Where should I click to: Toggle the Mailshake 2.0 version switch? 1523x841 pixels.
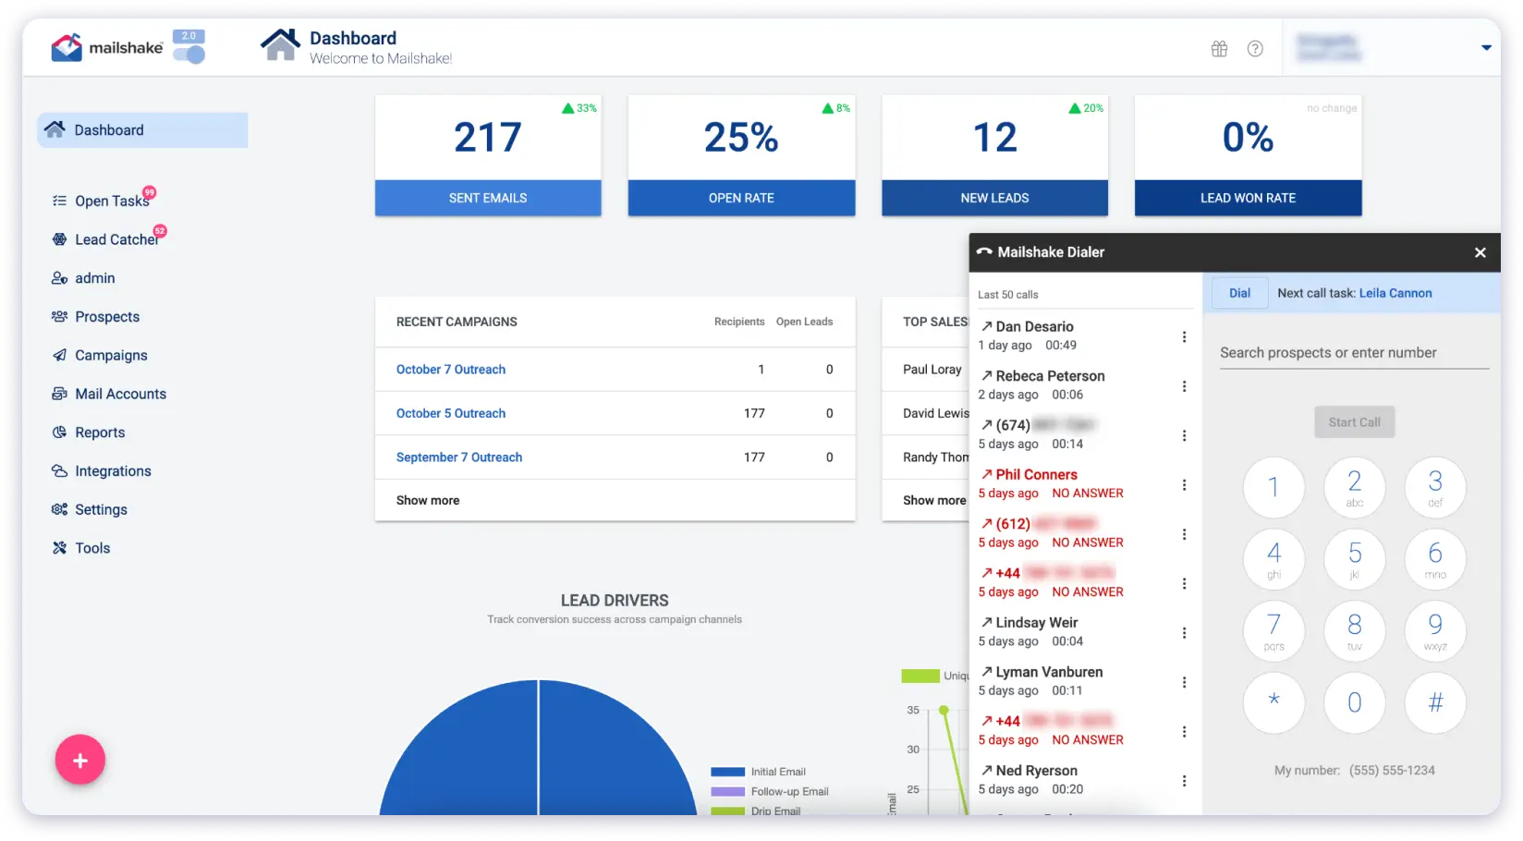pyautogui.click(x=189, y=55)
